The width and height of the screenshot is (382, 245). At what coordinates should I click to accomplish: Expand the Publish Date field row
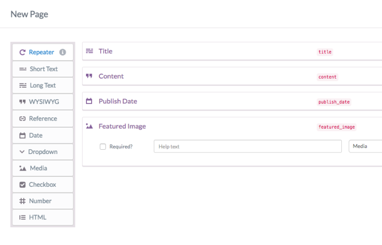[x=232, y=101]
